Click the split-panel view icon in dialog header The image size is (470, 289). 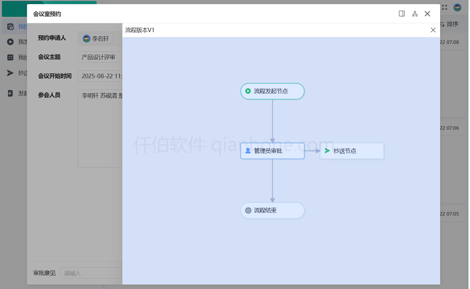402,14
